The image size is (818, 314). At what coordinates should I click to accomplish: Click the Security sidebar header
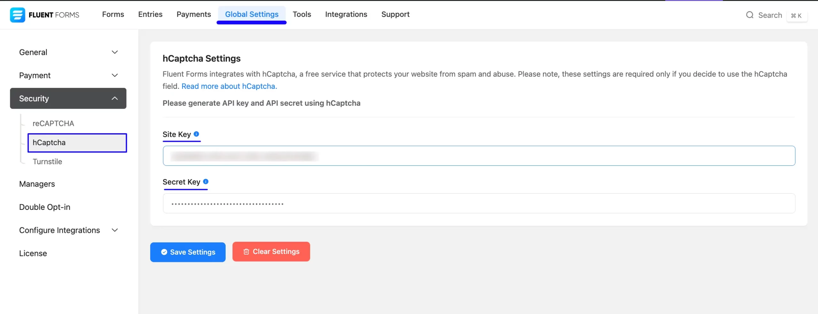pos(68,98)
